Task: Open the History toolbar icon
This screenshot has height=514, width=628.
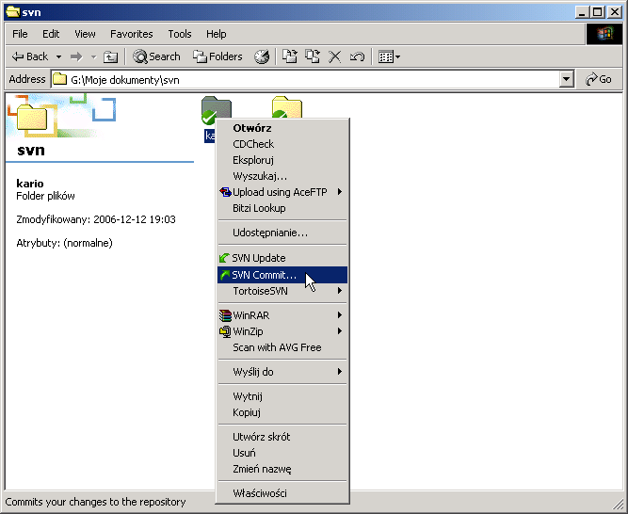Action: (262, 56)
